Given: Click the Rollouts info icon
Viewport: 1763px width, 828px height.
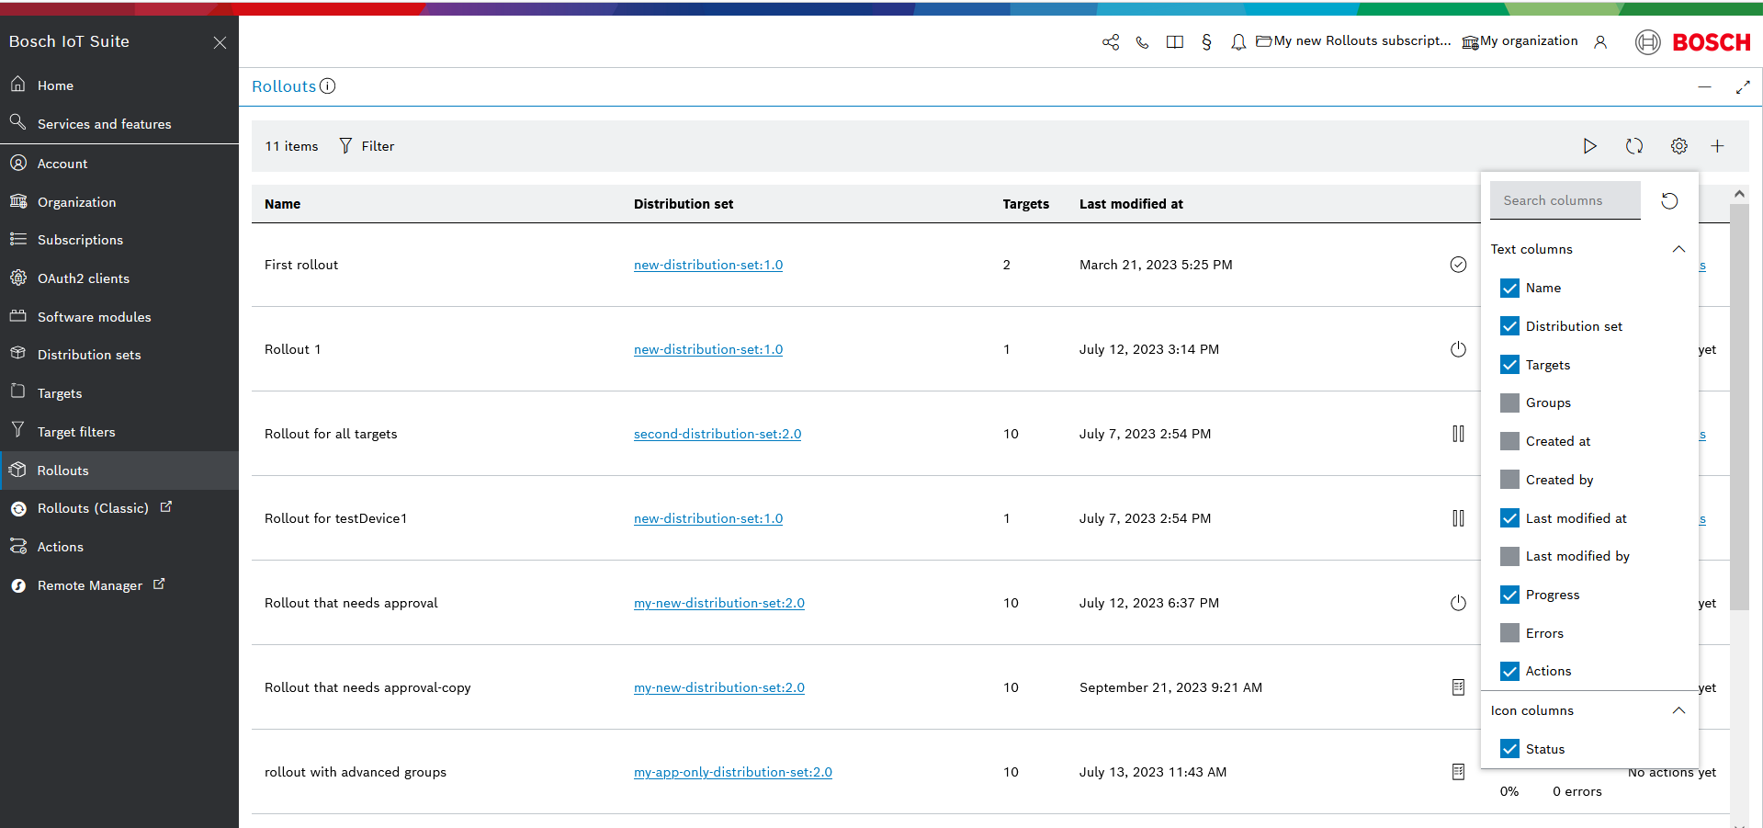Looking at the screenshot, I should coord(328,86).
